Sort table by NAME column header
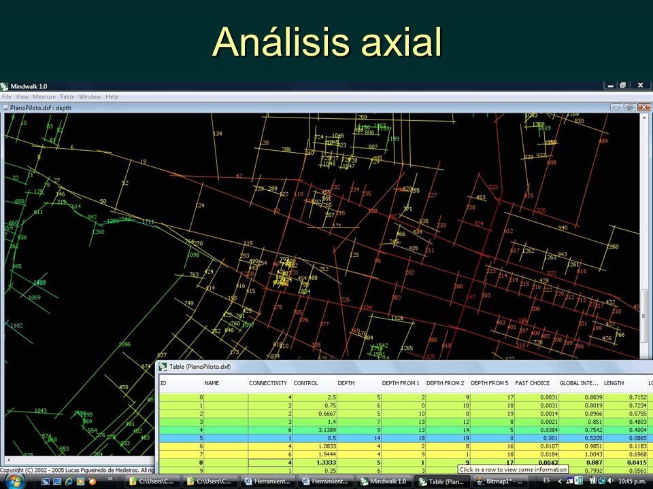The width and height of the screenshot is (653, 489). [x=225, y=383]
